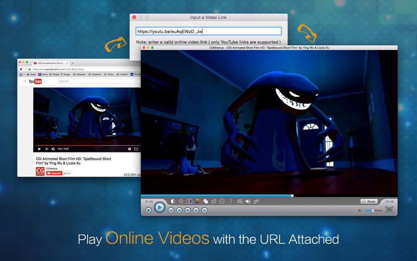Click the browser address bar URL

[x=58, y=69]
